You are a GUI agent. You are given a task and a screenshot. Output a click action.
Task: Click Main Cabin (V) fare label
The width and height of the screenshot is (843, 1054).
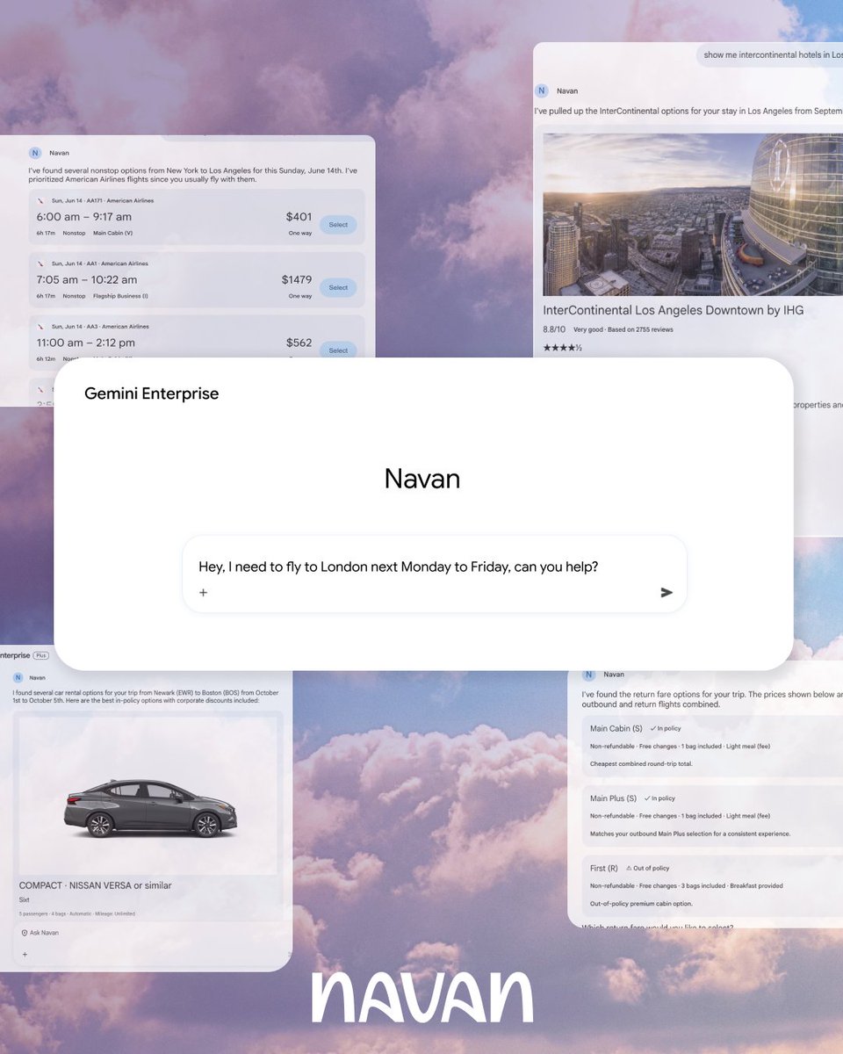pos(113,234)
